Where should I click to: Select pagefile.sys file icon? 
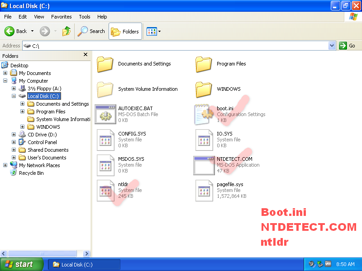pos(204,191)
